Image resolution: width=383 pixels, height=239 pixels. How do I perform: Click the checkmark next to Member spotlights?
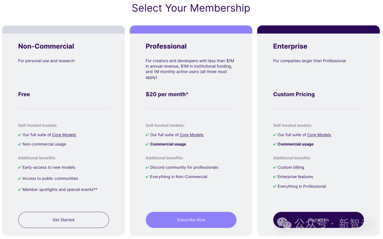pyautogui.click(x=20, y=190)
